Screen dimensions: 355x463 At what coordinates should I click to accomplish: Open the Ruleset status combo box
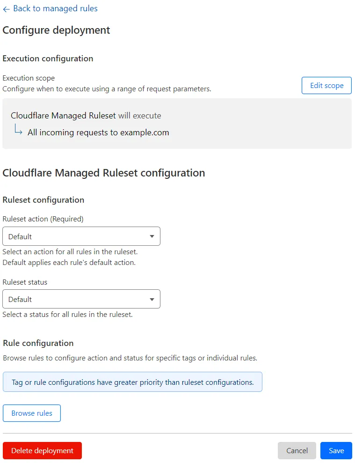point(81,299)
